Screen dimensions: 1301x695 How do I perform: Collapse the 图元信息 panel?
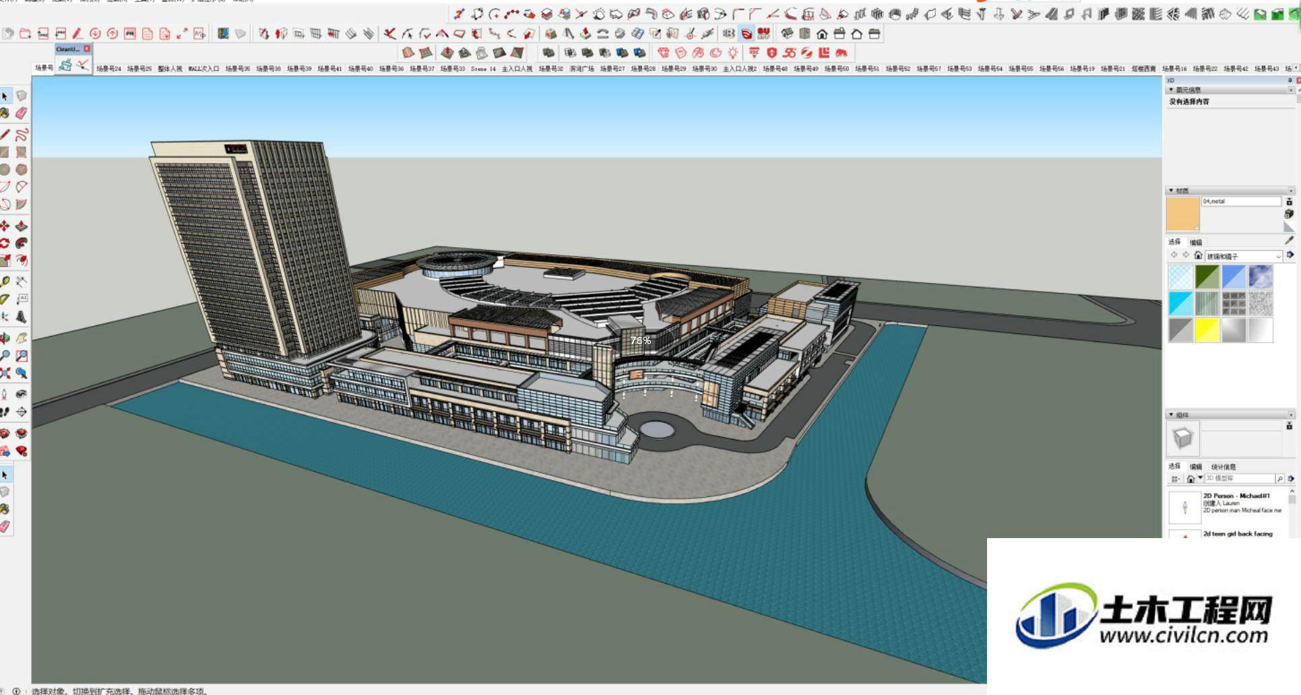(1171, 90)
